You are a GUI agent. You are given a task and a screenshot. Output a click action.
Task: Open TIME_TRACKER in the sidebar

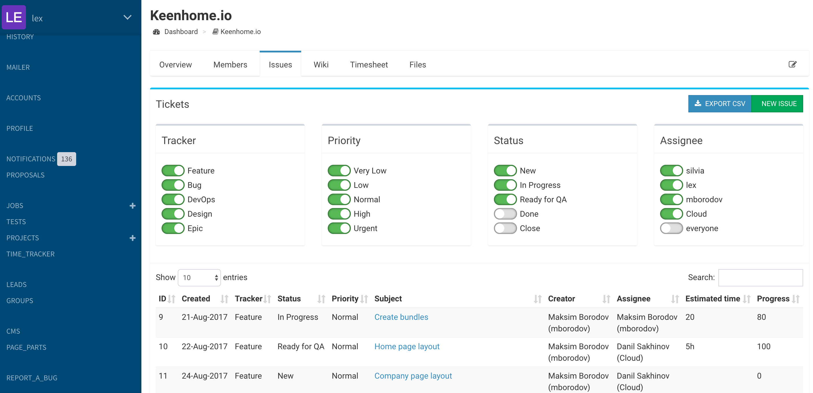click(31, 254)
